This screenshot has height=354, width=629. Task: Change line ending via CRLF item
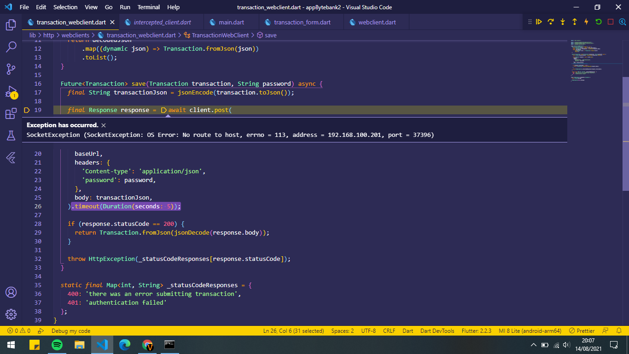[389, 330]
